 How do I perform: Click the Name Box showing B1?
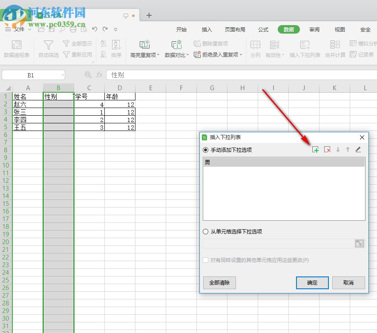pos(31,75)
